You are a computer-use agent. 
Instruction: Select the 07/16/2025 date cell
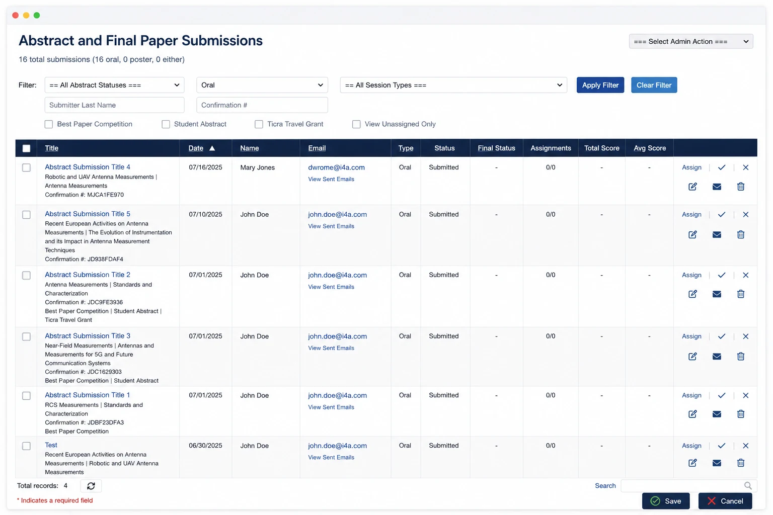tap(205, 167)
